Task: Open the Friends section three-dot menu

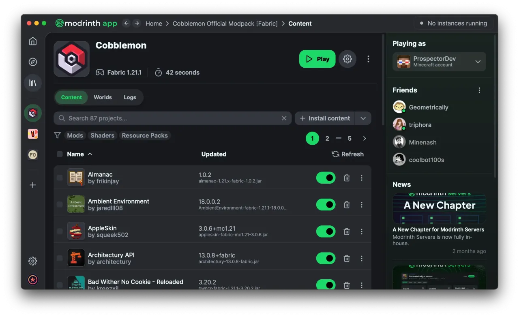Action: coord(479,90)
